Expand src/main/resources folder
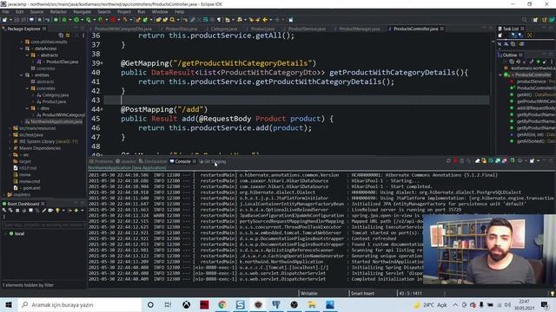This screenshot has height=312, width=556. pyautogui.click(x=10, y=128)
